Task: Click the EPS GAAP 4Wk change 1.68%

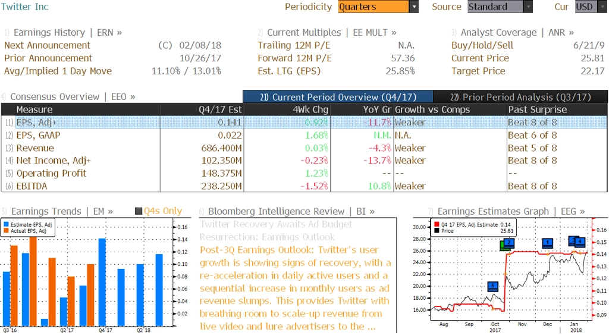Action: tap(316, 135)
